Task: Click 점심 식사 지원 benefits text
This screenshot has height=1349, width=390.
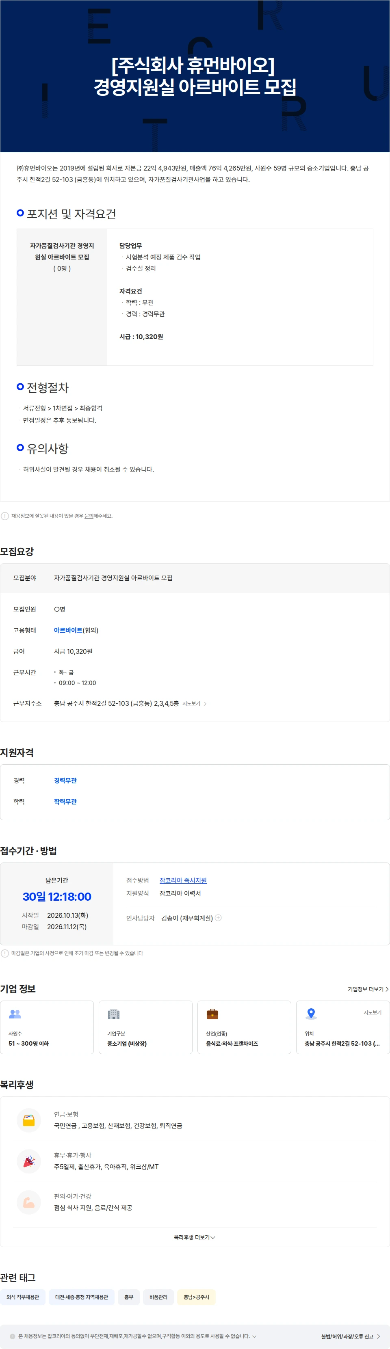Action: [93, 1208]
